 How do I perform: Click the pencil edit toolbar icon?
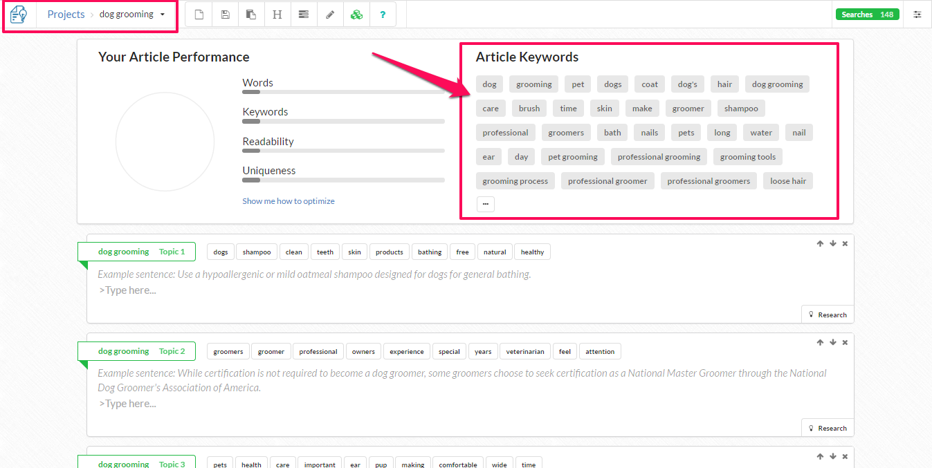pyautogui.click(x=330, y=15)
